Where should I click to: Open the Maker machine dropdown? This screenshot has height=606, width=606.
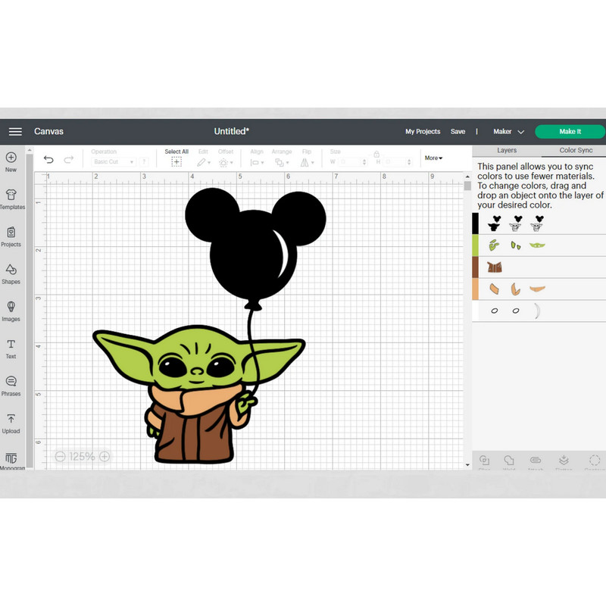[506, 131]
